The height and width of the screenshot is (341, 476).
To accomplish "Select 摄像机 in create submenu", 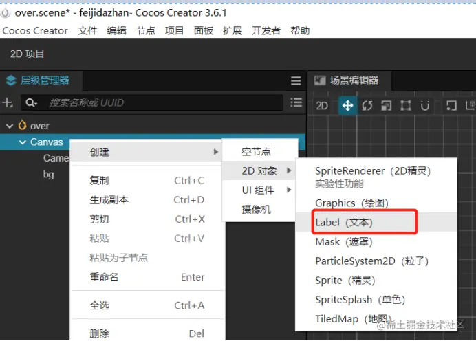I will (260, 209).
